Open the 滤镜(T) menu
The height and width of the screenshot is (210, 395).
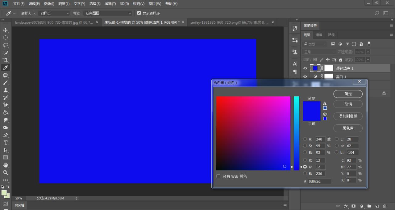pyautogui.click(x=110, y=4)
